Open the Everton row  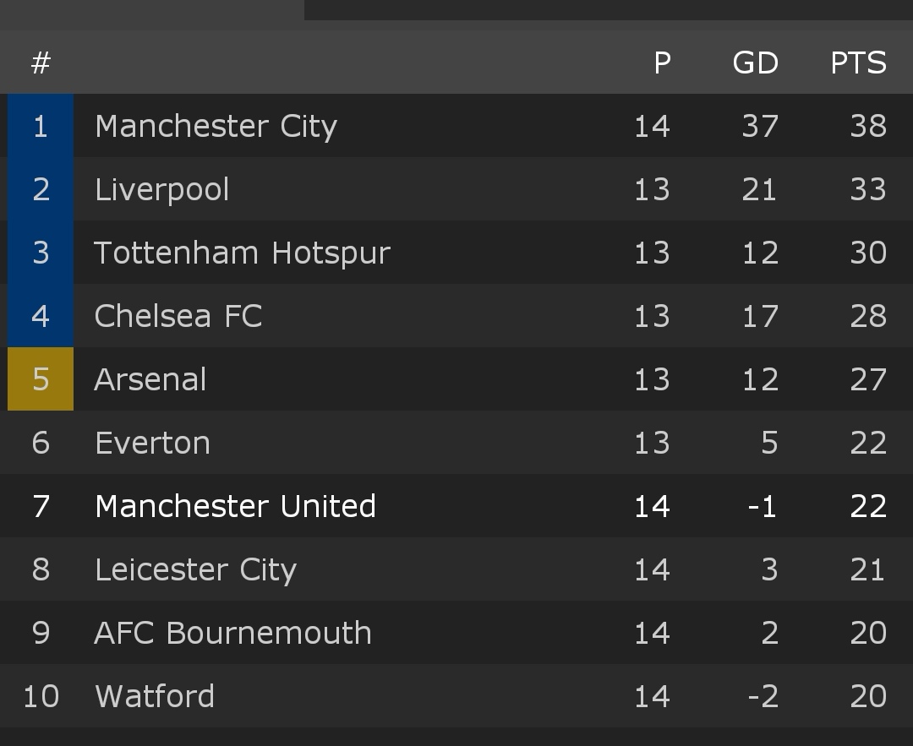tap(456, 443)
